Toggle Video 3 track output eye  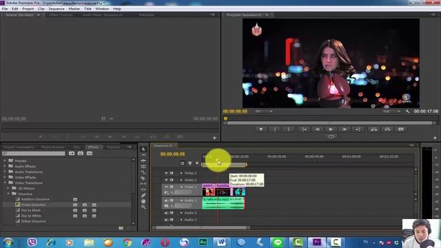point(166,173)
